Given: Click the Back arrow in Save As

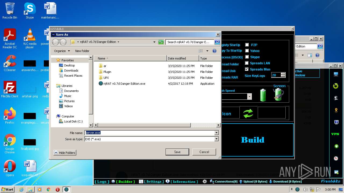Looking at the screenshot, I should coord(56,42).
